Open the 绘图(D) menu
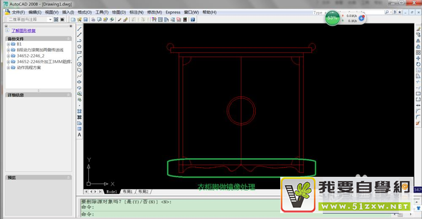This screenshot has height=219, width=422. pyautogui.click(x=119, y=12)
